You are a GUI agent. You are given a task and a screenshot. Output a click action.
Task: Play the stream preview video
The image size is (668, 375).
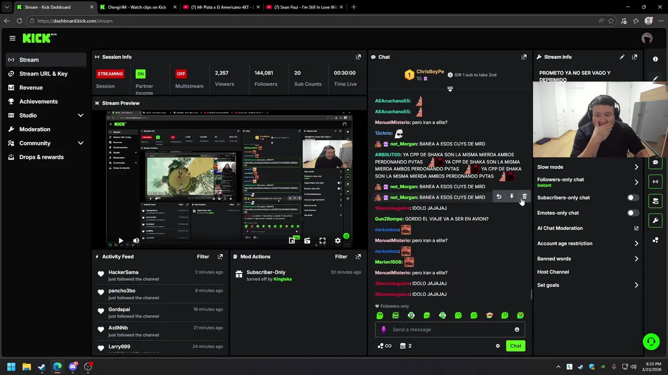point(121,241)
